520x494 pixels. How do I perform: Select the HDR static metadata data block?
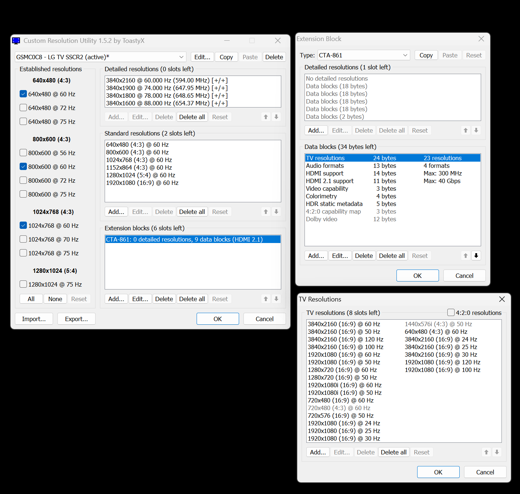(x=335, y=204)
